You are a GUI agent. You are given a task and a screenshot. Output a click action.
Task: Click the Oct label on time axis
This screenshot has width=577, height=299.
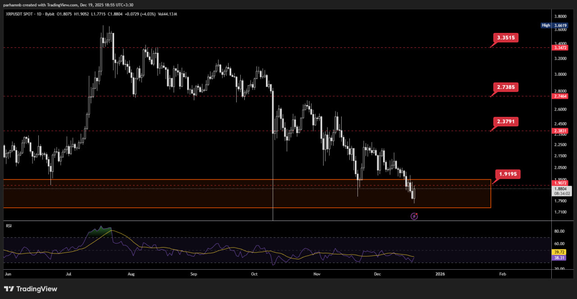point(254,274)
